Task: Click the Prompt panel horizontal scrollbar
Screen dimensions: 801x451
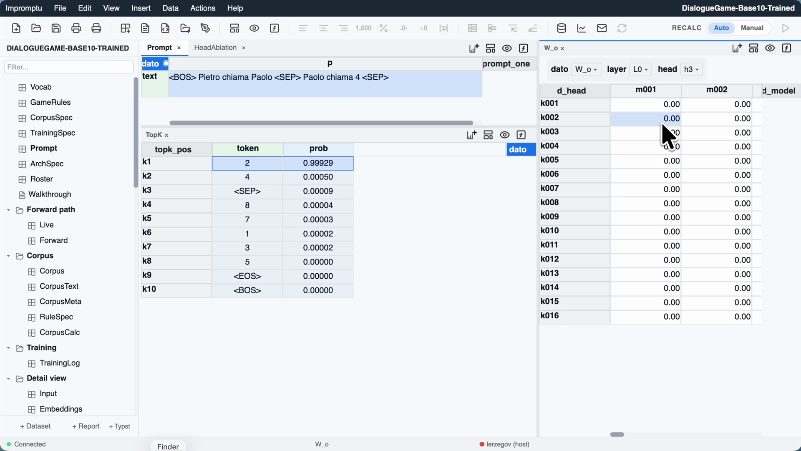Action: [321, 123]
